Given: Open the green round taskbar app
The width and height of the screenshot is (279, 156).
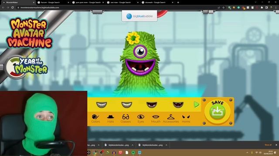Looking at the screenshot, I should tap(133, 153).
